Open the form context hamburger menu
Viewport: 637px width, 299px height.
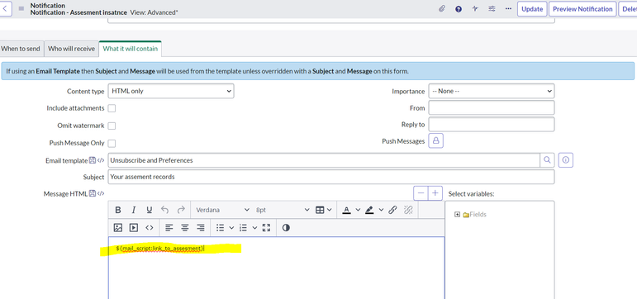[21, 8]
